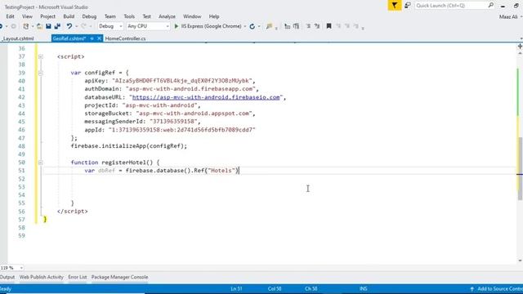Start debugging with the green play icon
The image size is (523, 294).
tap(177, 26)
